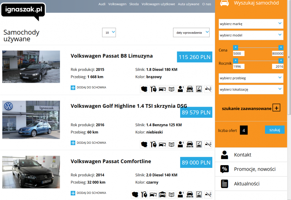The image size is (291, 200).
Task: Open the Volkswagen użytkowe menu item
Action: pyautogui.click(x=158, y=4)
